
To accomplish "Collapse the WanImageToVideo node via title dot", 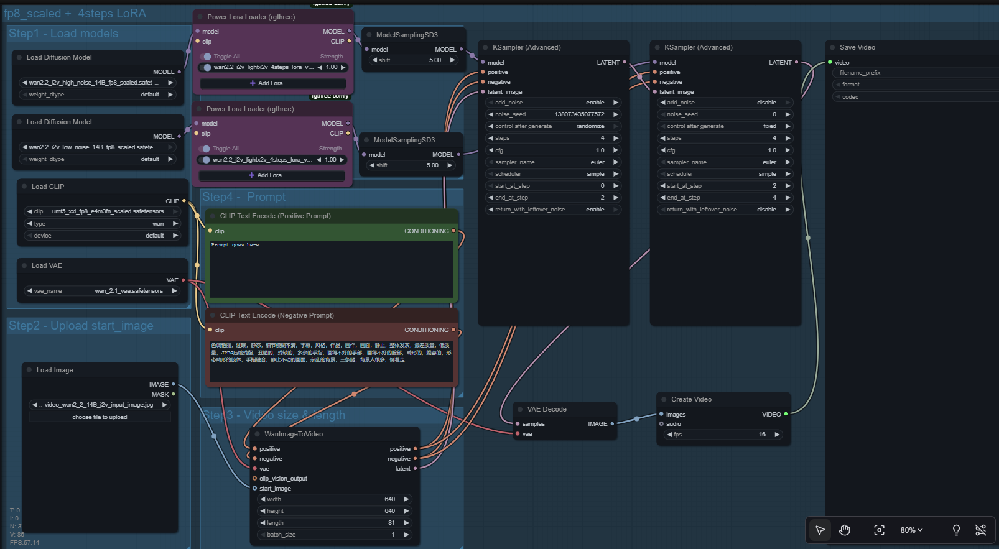I will tap(256, 434).
